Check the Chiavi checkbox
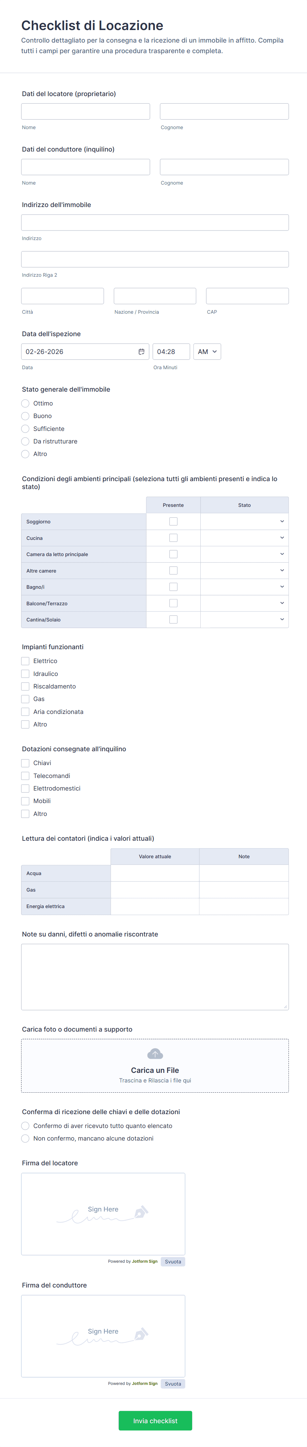This screenshot has width=307, height=1447. [25, 763]
